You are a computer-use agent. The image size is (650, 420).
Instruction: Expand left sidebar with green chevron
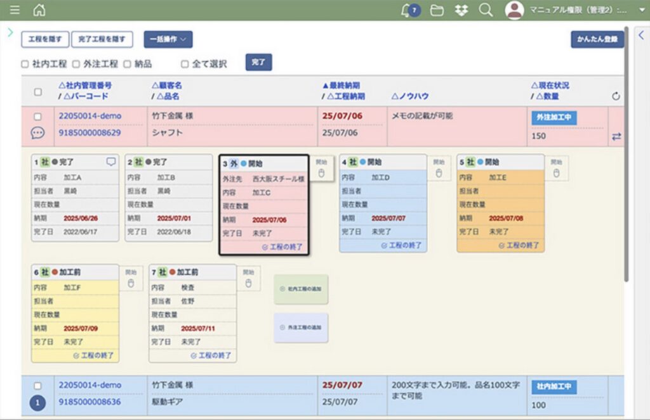coord(10,32)
